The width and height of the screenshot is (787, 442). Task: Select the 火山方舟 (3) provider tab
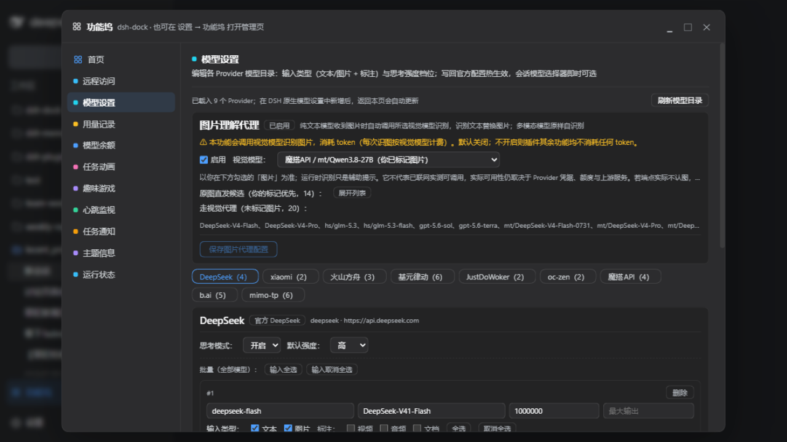pos(355,277)
